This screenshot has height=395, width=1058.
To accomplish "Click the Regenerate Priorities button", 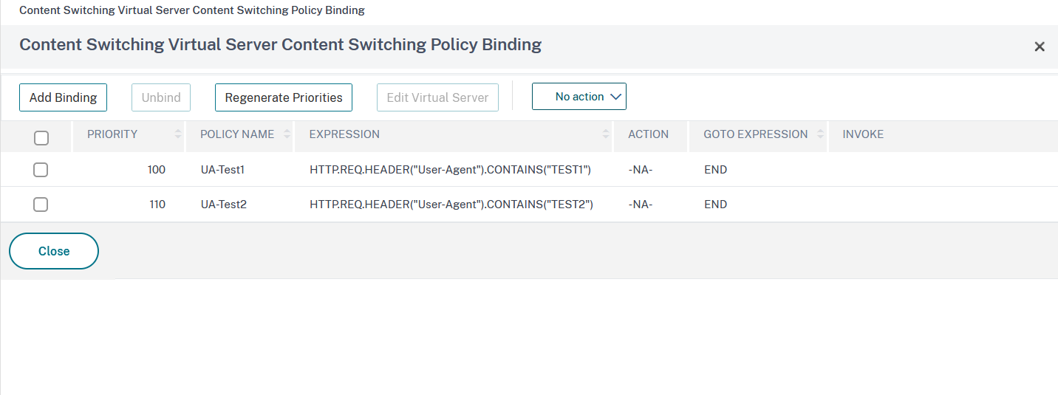I will 283,97.
